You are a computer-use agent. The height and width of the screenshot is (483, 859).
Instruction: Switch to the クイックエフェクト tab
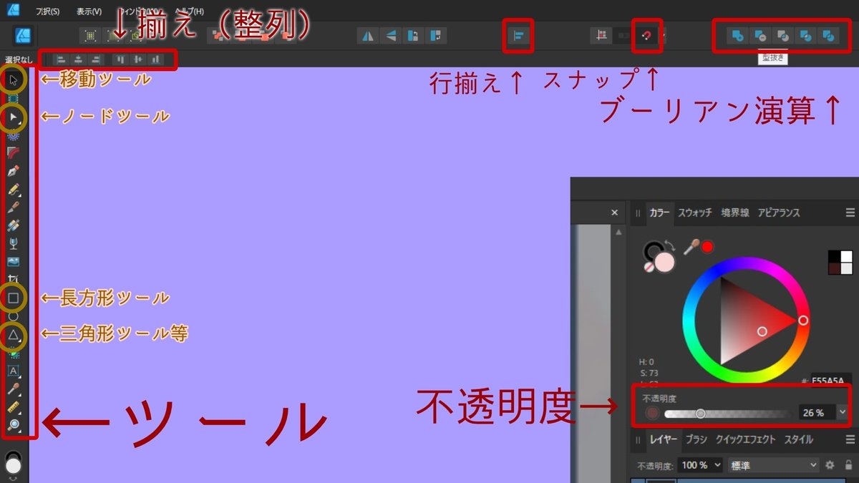(746, 439)
